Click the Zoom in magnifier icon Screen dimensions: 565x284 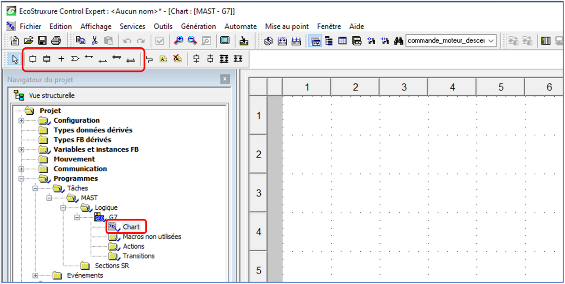pyautogui.click(x=178, y=41)
